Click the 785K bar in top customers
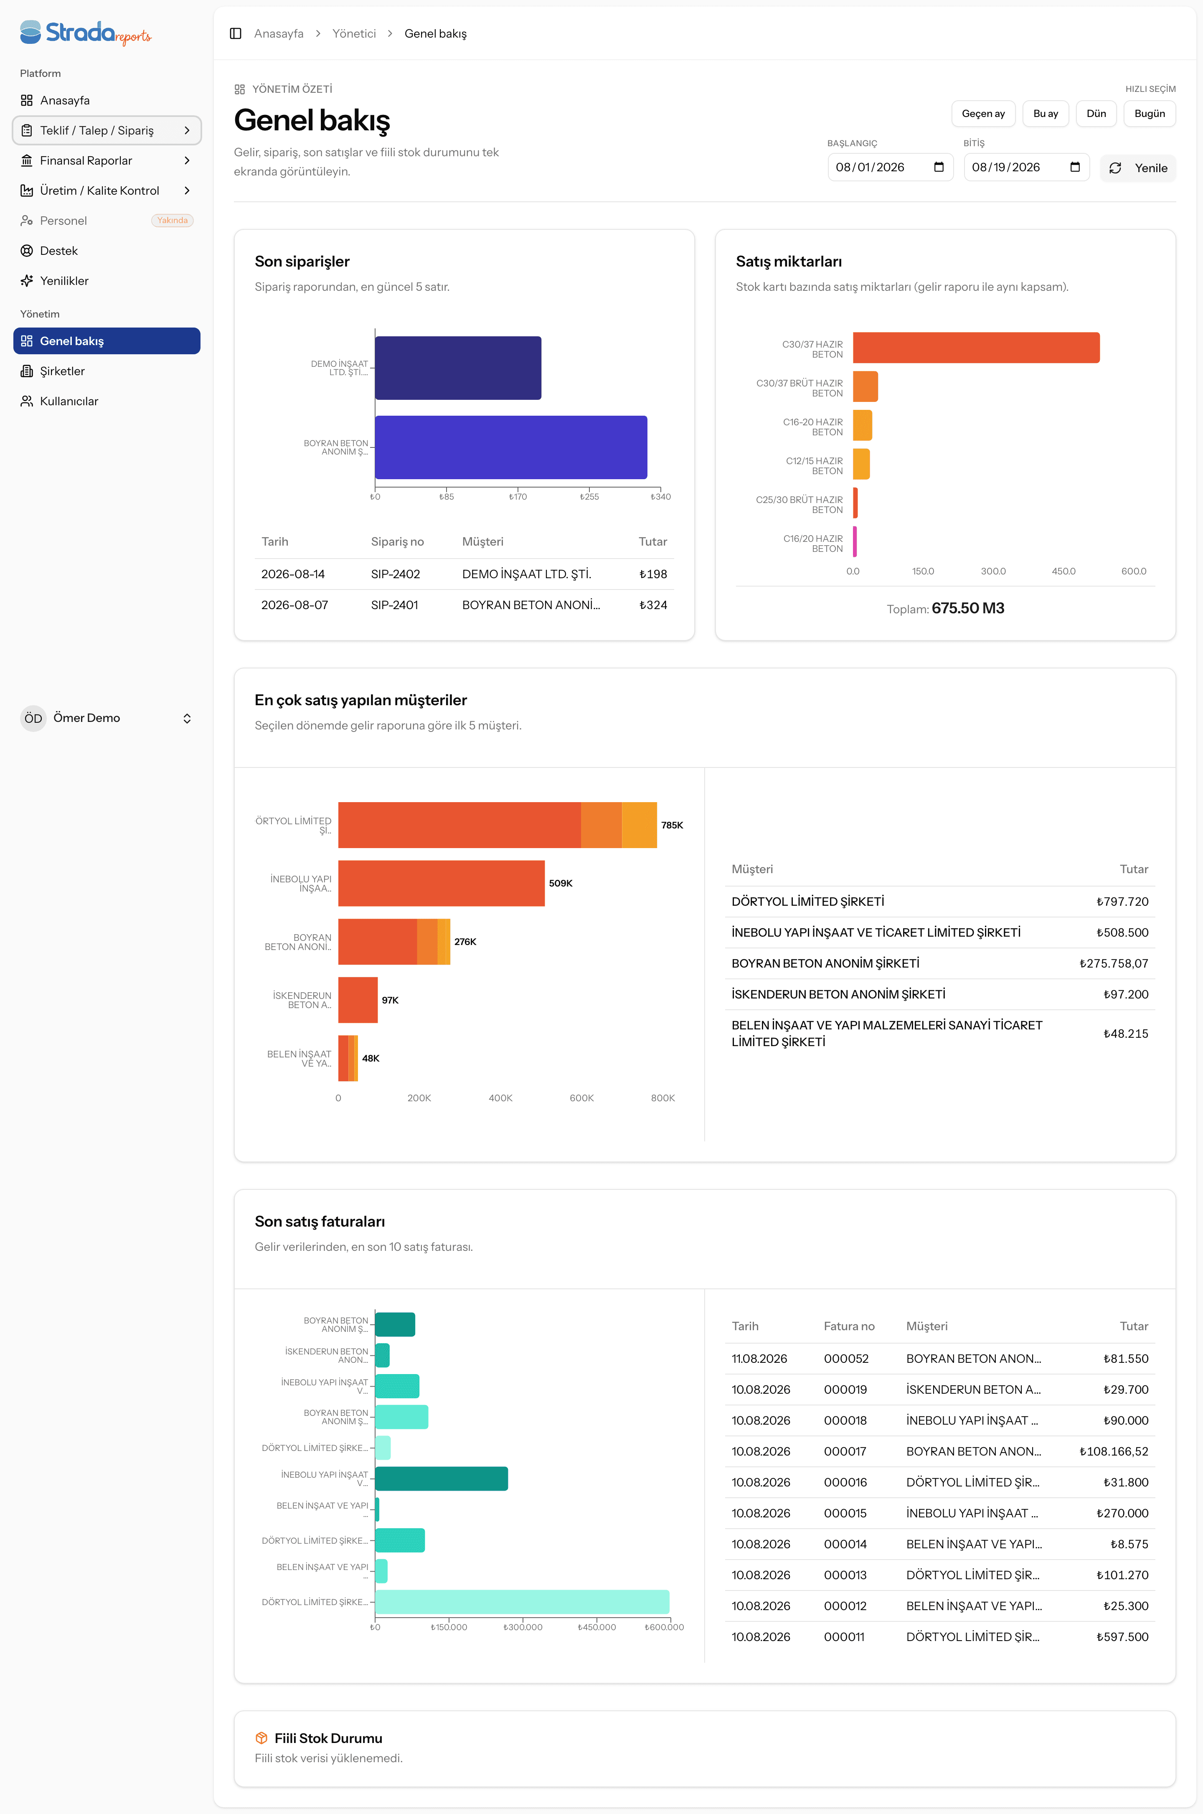This screenshot has width=1203, height=1814. [x=497, y=825]
